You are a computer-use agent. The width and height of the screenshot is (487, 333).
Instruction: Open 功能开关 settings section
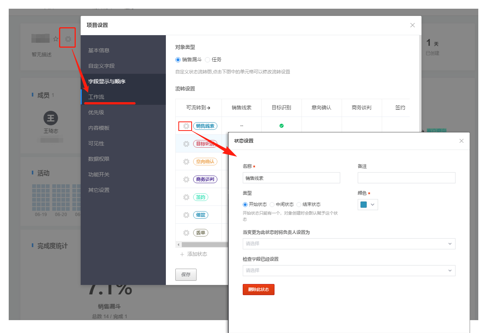[x=123, y=174]
